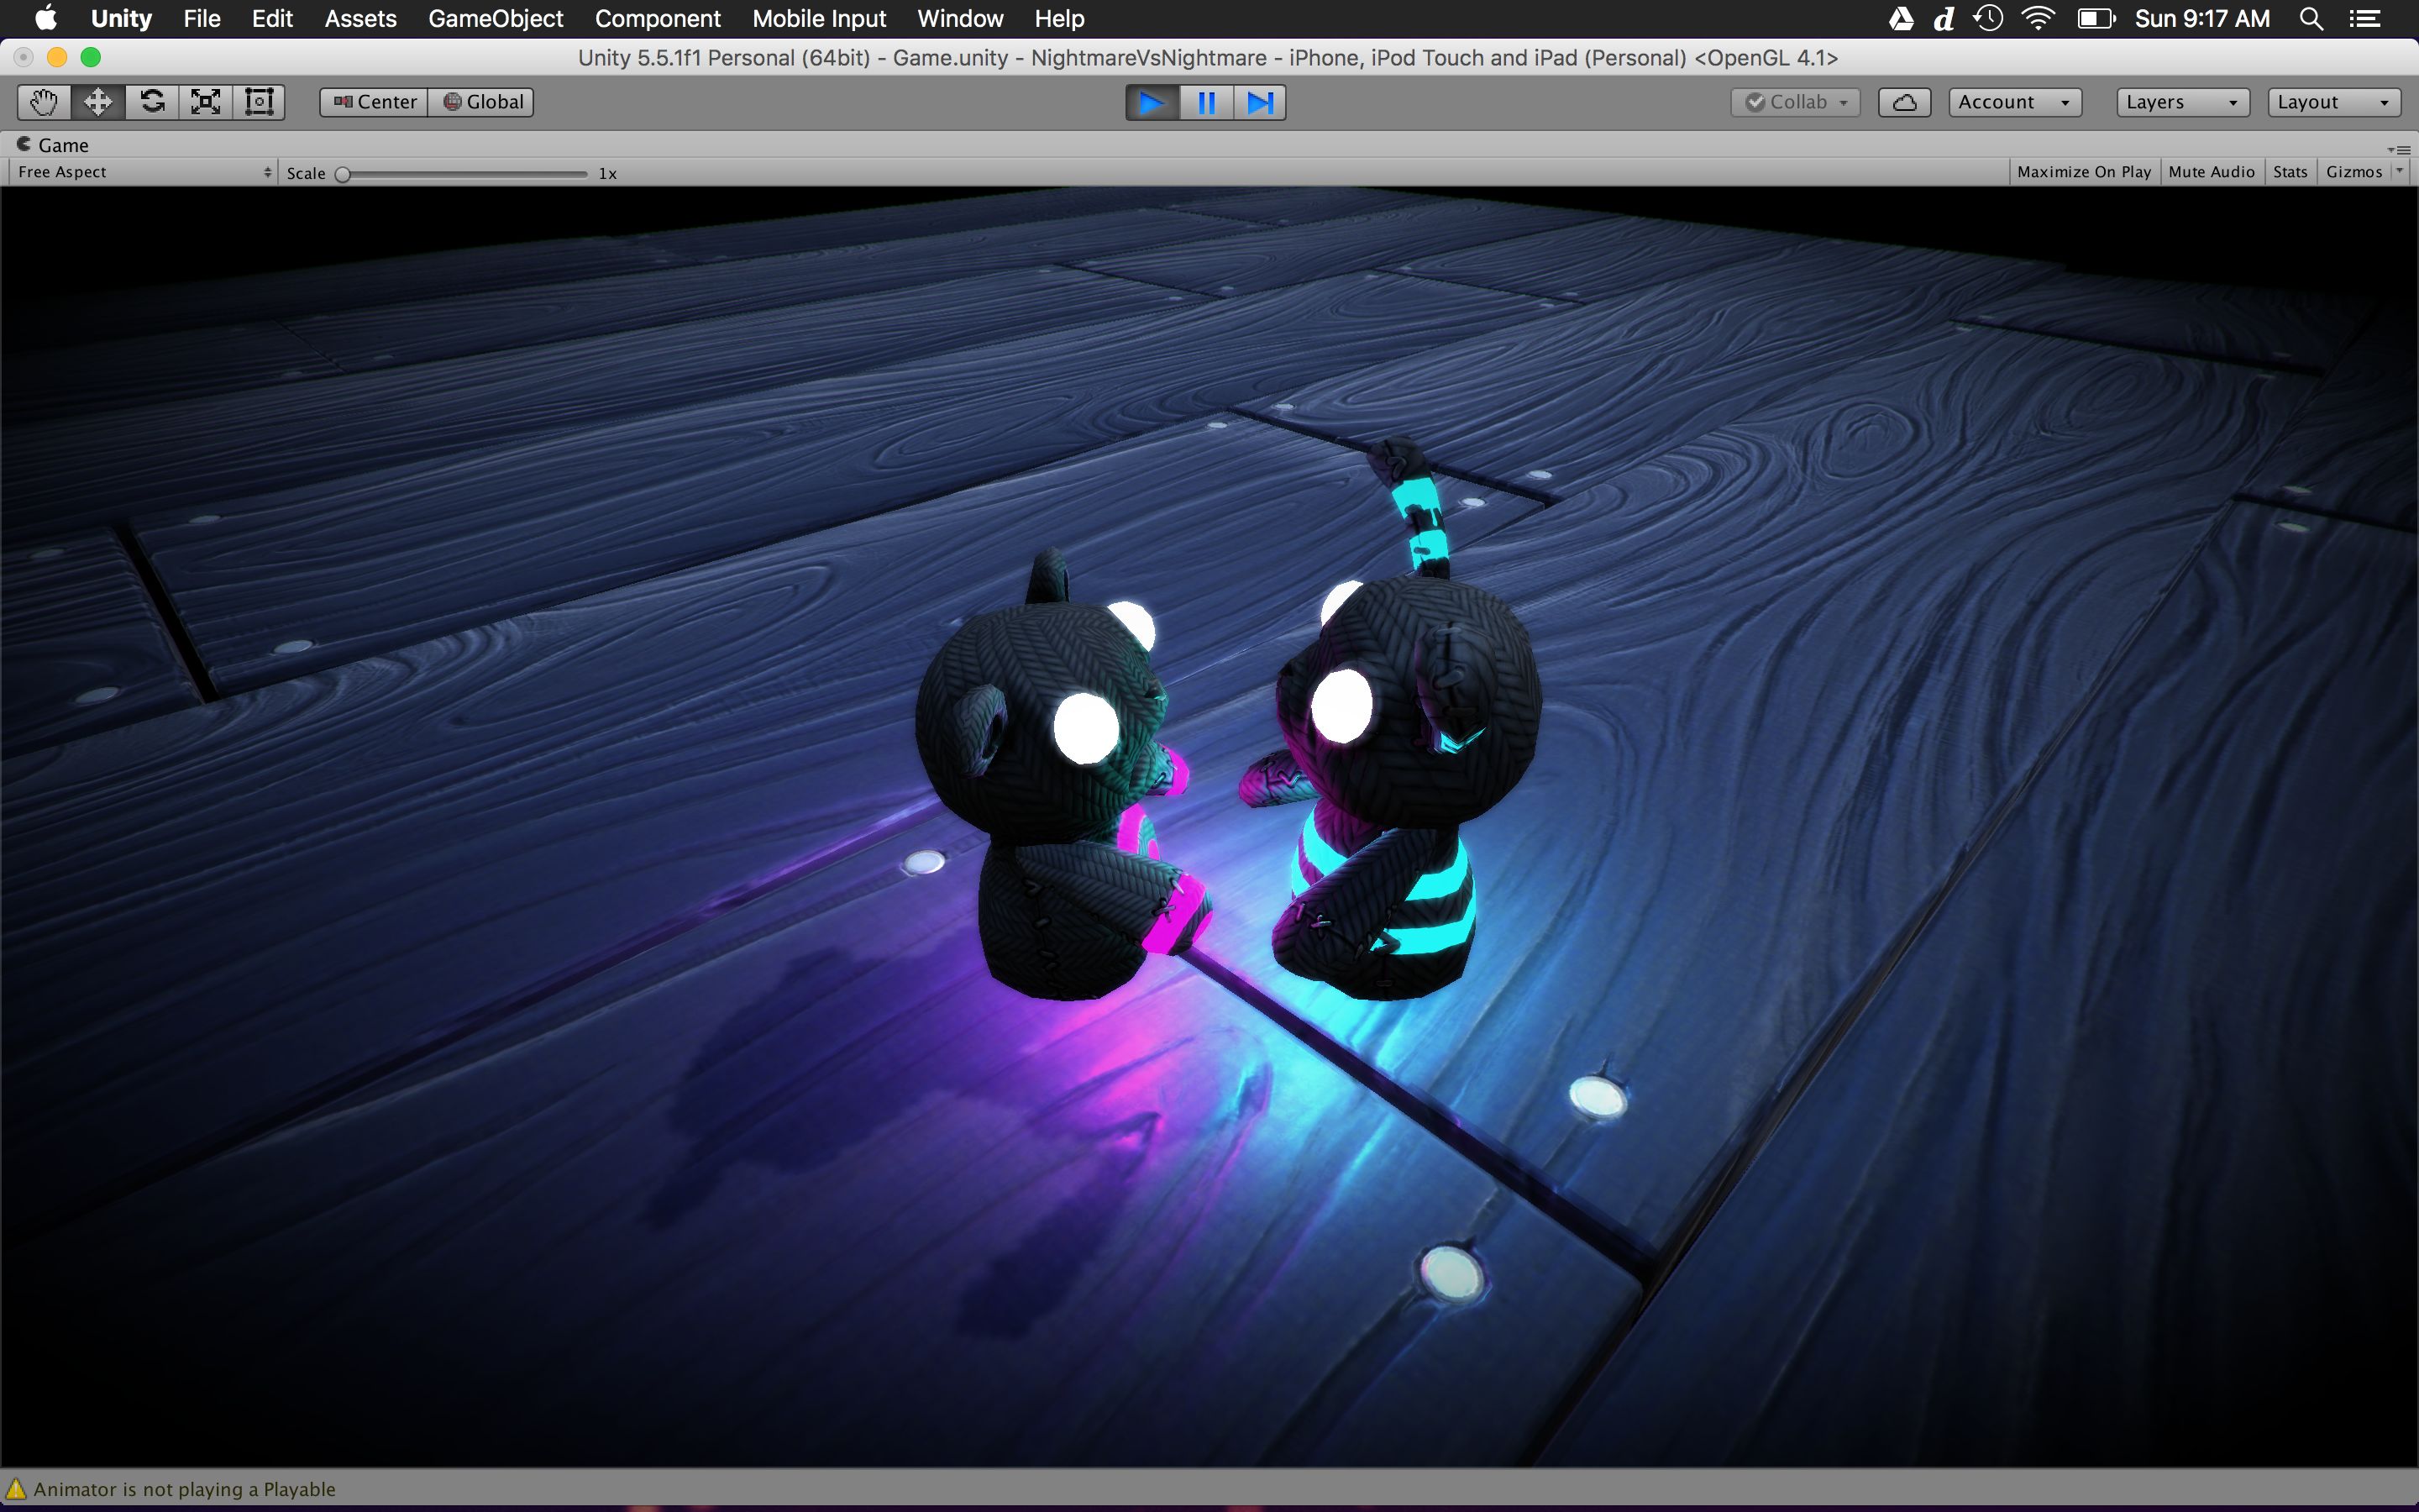The width and height of the screenshot is (2419, 1512).
Task: Stop play mode with Play button
Action: tap(1152, 102)
